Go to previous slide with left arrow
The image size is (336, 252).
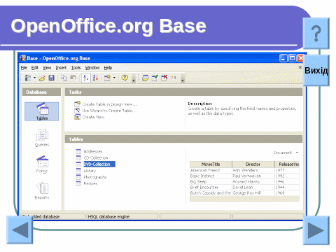point(20,230)
